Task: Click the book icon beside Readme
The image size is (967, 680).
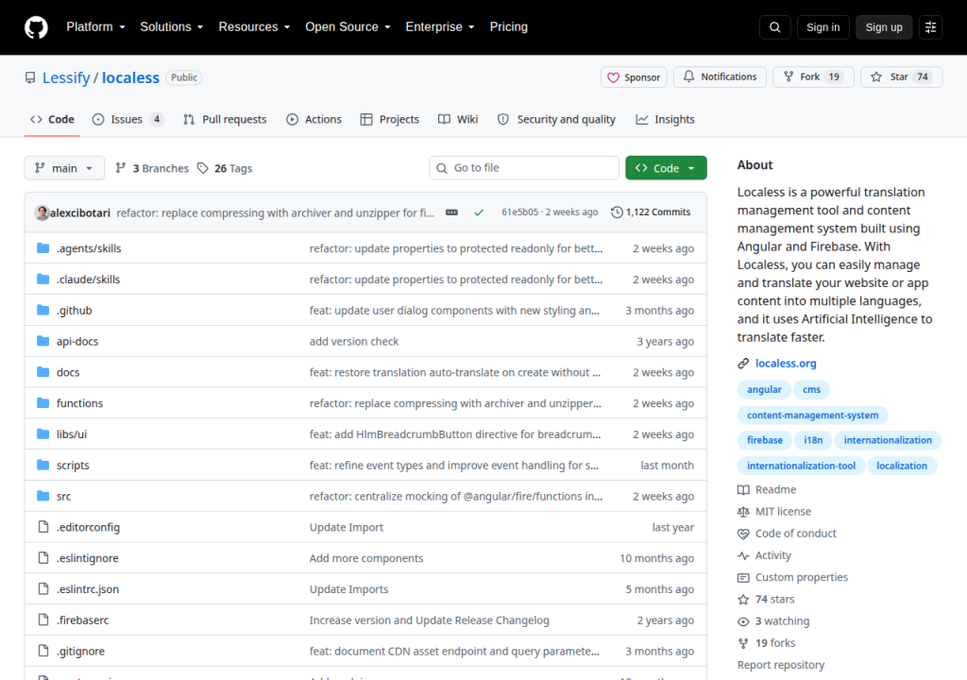Action: (743, 489)
